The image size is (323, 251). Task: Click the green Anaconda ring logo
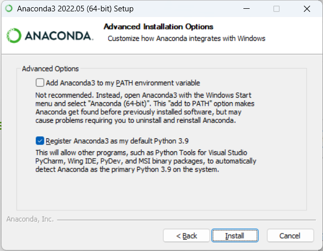pos(13,36)
